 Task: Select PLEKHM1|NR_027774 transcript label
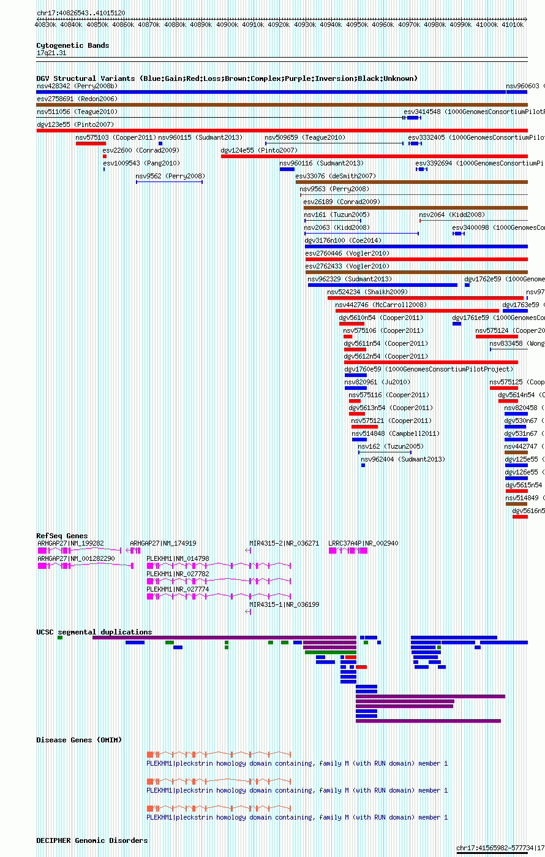[x=178, y=589]
